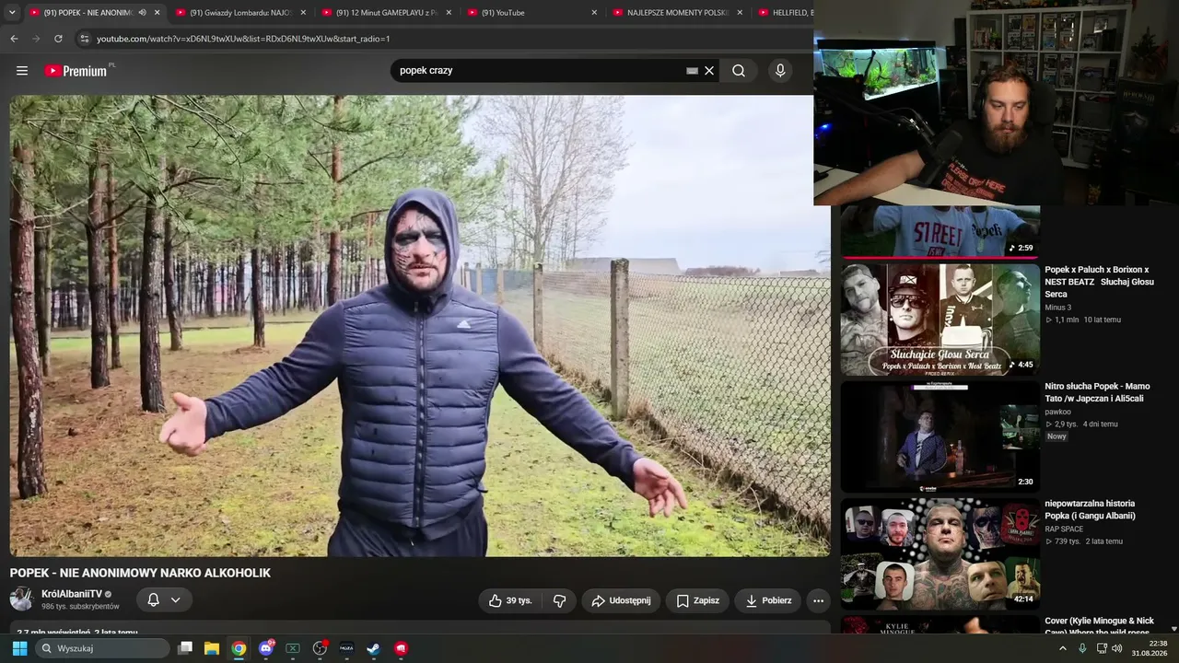Open the red app icon after Steam
This screenshot has height=663, width=1179.
401,648
